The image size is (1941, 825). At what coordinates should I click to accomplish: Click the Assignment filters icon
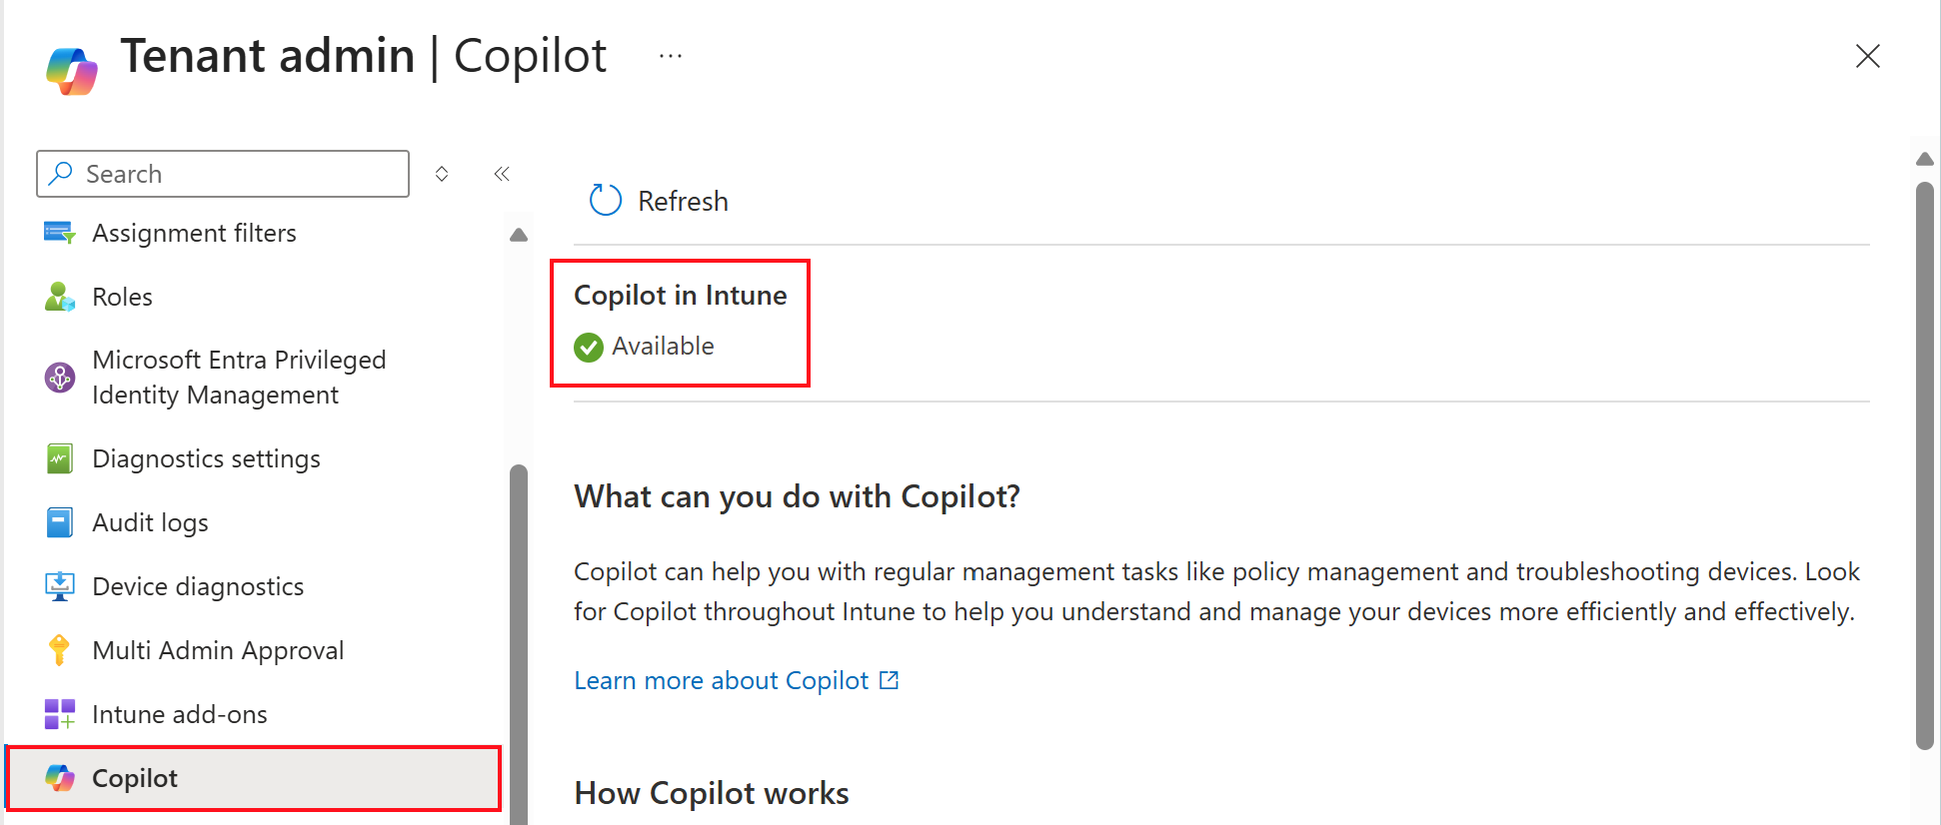pyautogui.click(x=59, y=233)
